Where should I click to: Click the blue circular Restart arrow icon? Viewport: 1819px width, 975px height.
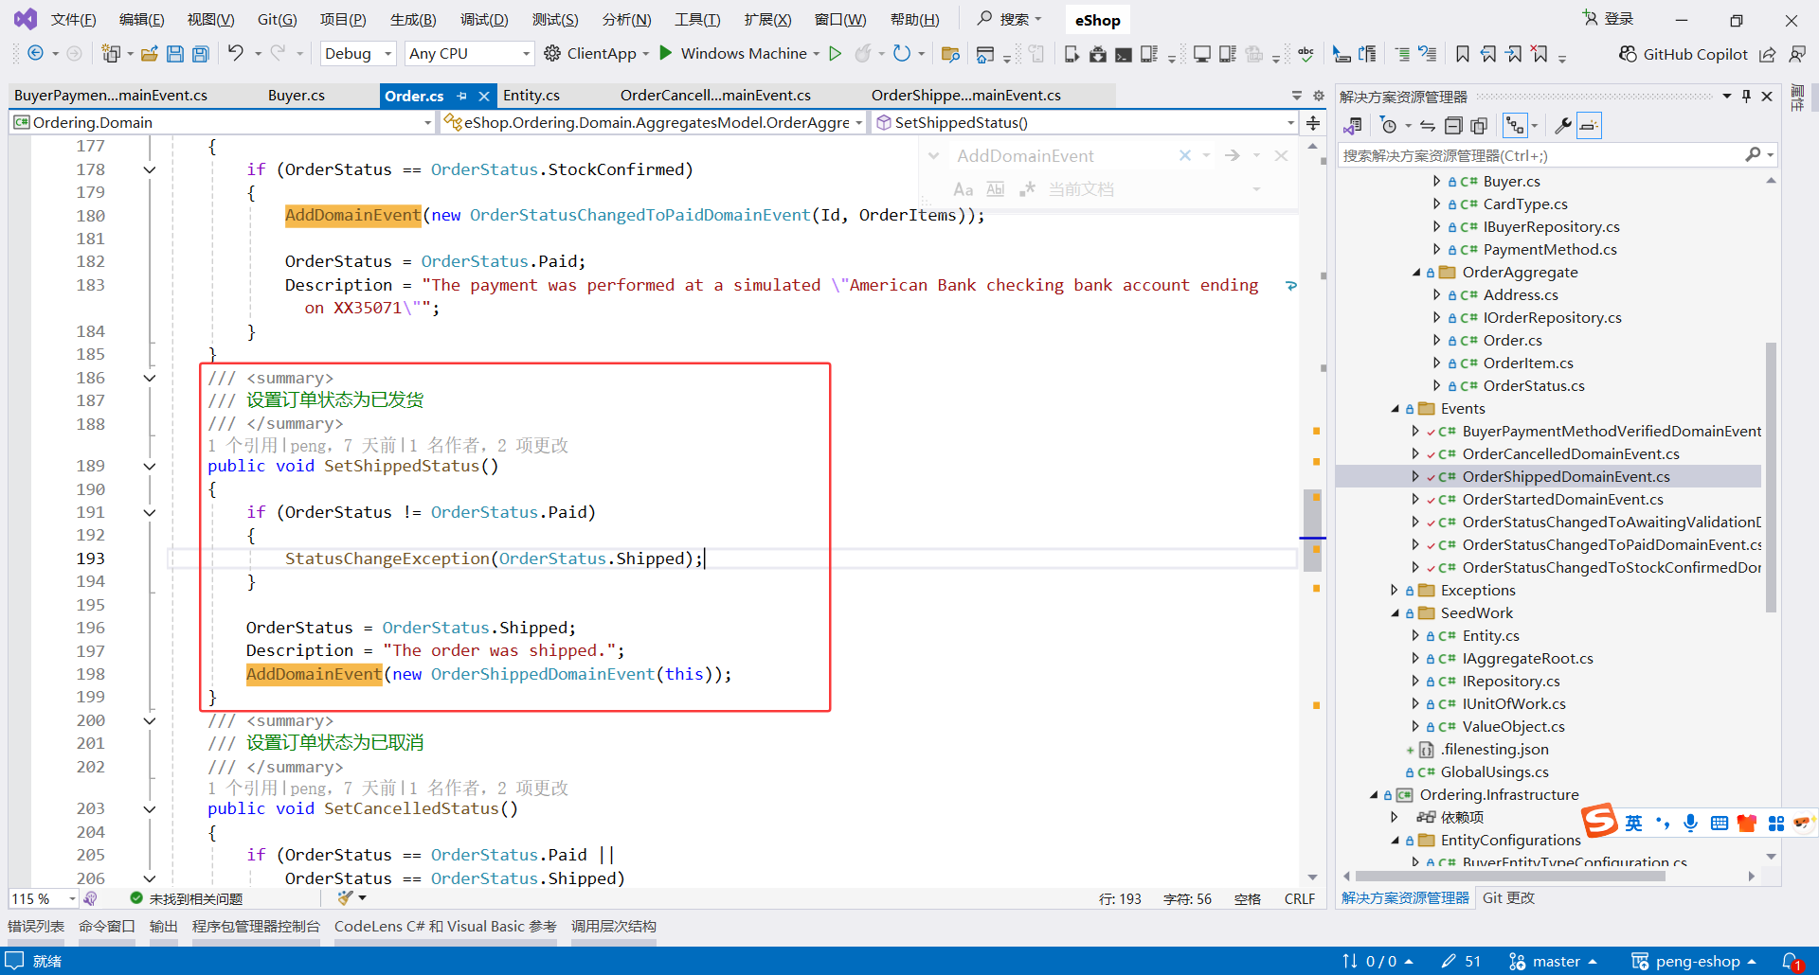click(x=902, y=53)
